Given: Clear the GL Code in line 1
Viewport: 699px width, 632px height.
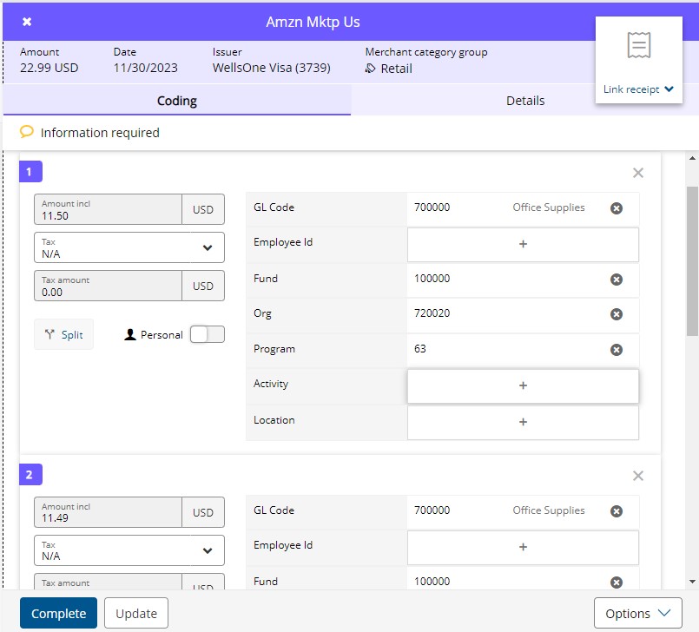Looking at the screenshot, I should [617, 208].
